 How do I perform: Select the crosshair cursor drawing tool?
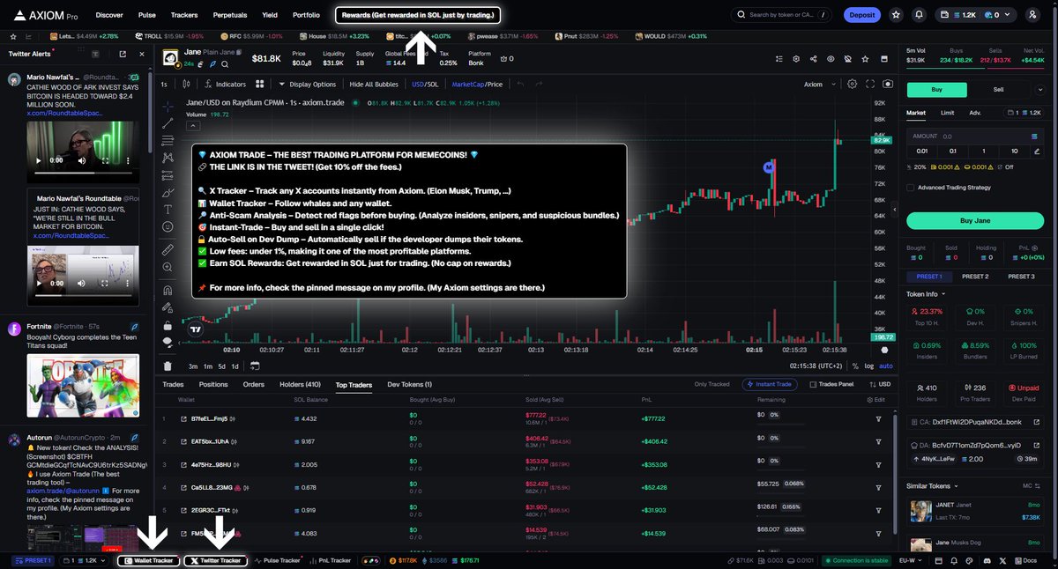coord(168,105)
